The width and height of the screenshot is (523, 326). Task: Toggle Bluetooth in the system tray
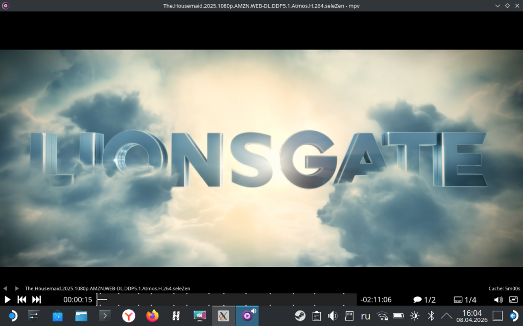tap(431, 316)
